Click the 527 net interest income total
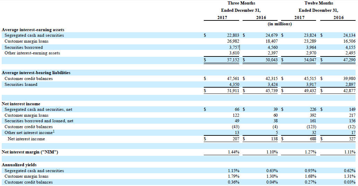Screen dimensions: 358x186 point(352,139)
